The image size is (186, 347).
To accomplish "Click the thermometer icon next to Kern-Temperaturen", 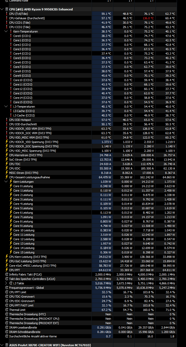I will click(11, 31).
